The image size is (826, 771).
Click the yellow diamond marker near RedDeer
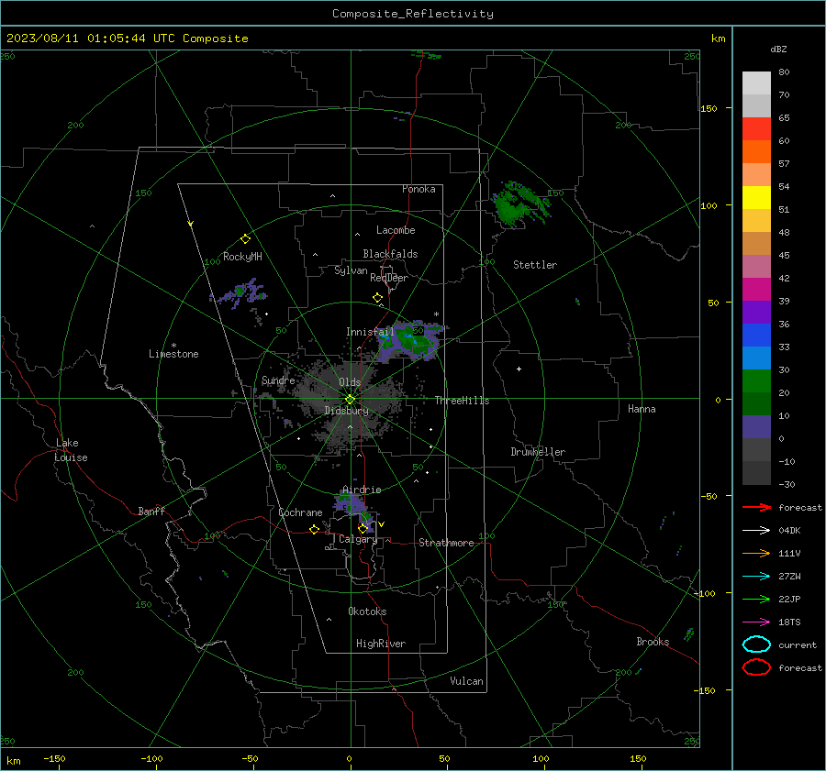coord(377,298)
